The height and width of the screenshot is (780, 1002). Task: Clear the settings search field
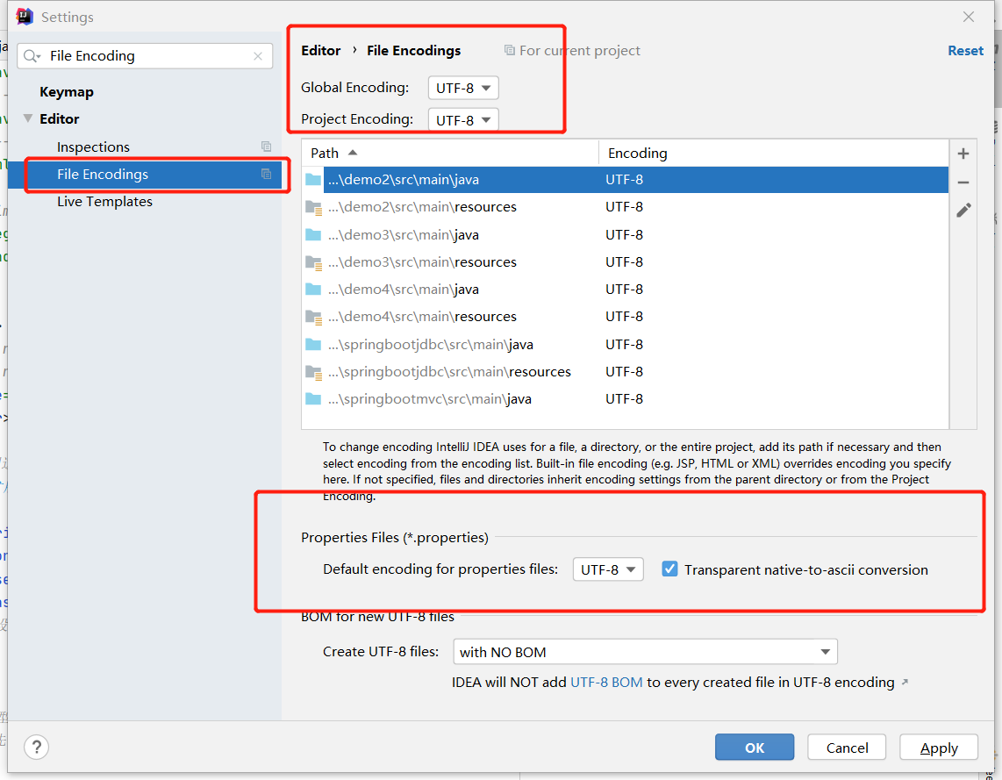(x=258, y=56)
